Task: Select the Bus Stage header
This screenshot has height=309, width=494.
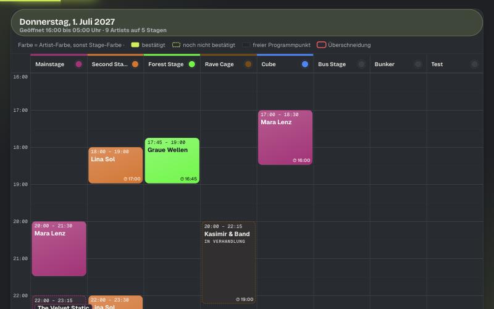Action: (x=341, y=64)
